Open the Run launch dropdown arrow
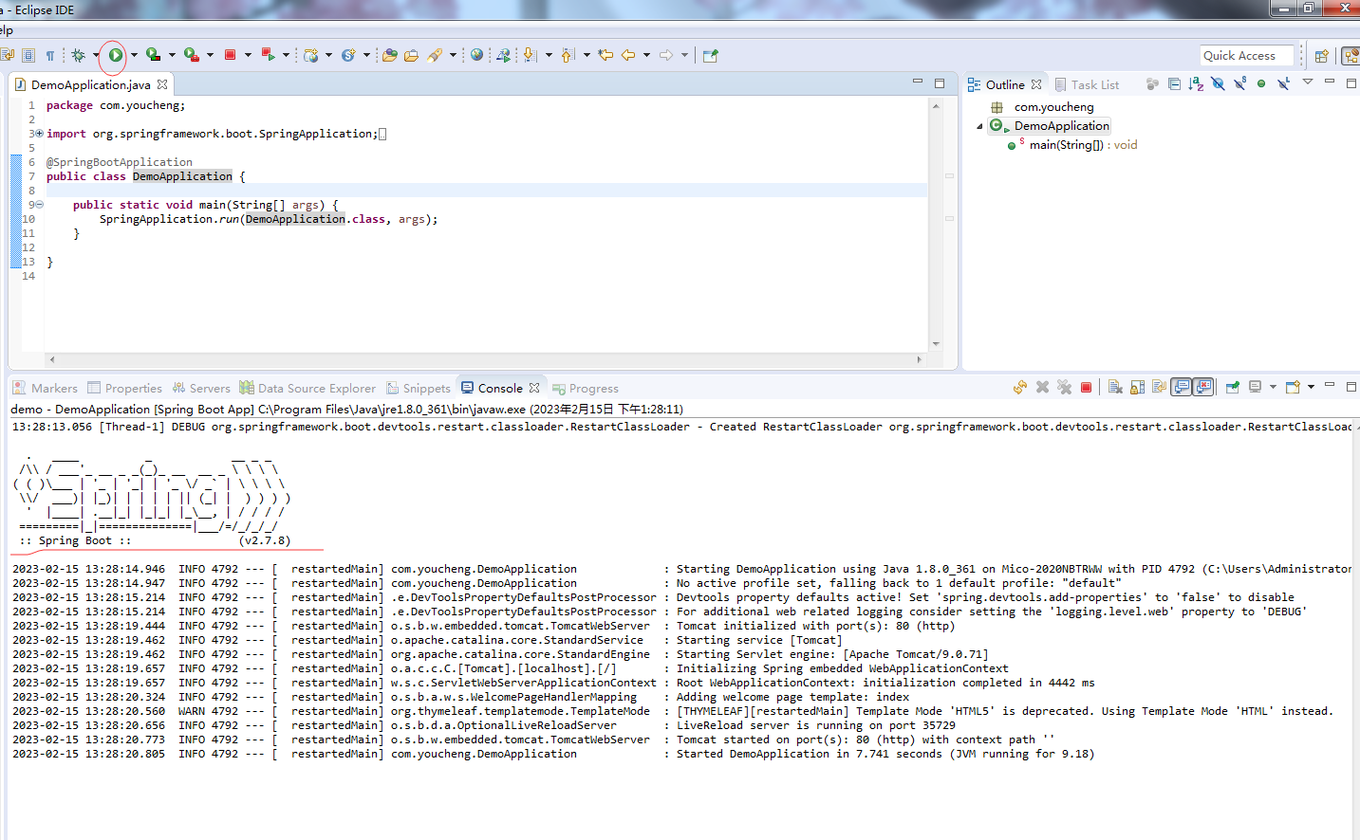1360x840 pixels. coord(134,55)
